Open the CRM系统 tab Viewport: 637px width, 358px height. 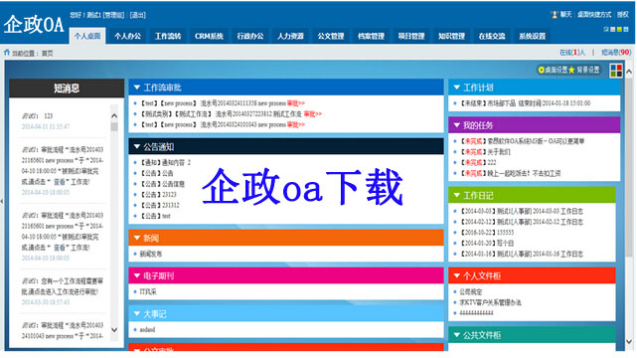(x=209, y=36)
